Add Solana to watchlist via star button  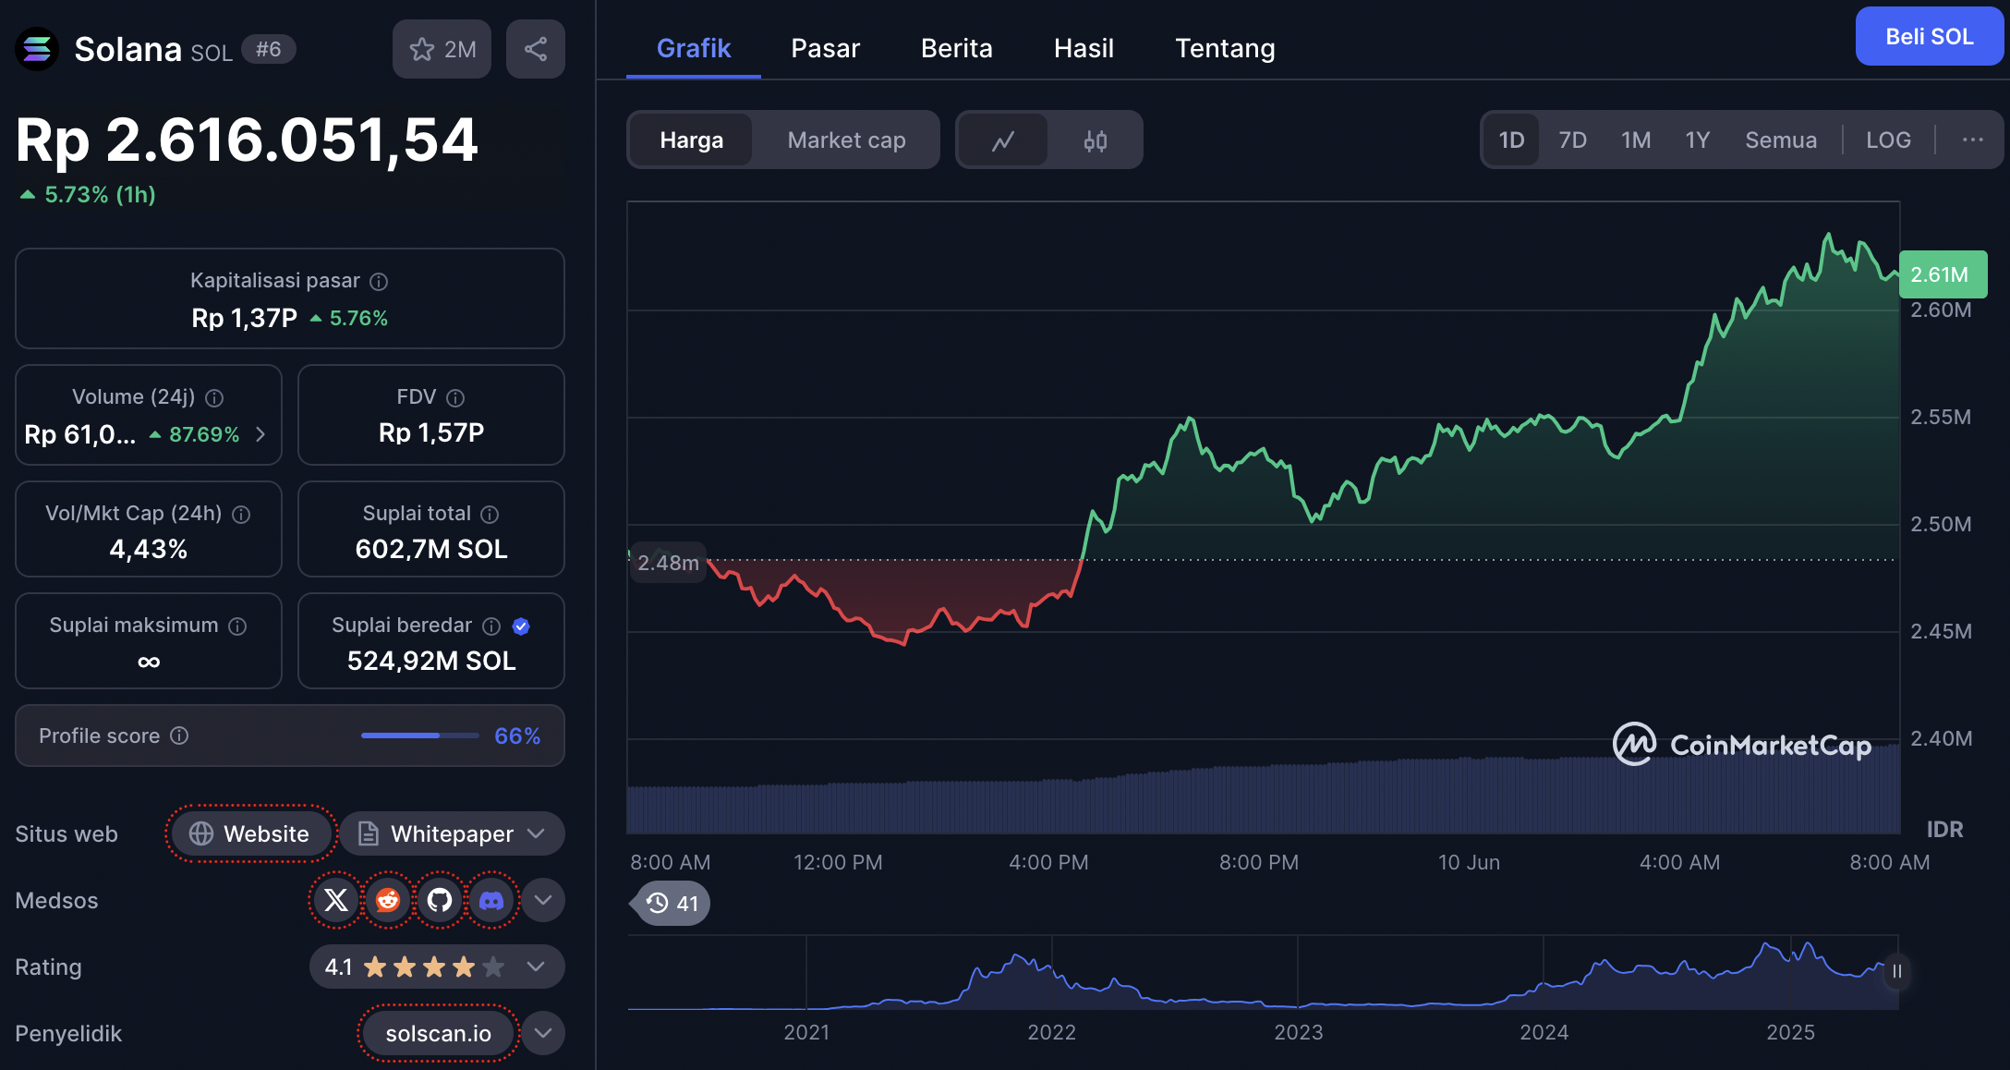tap(442, 49)
